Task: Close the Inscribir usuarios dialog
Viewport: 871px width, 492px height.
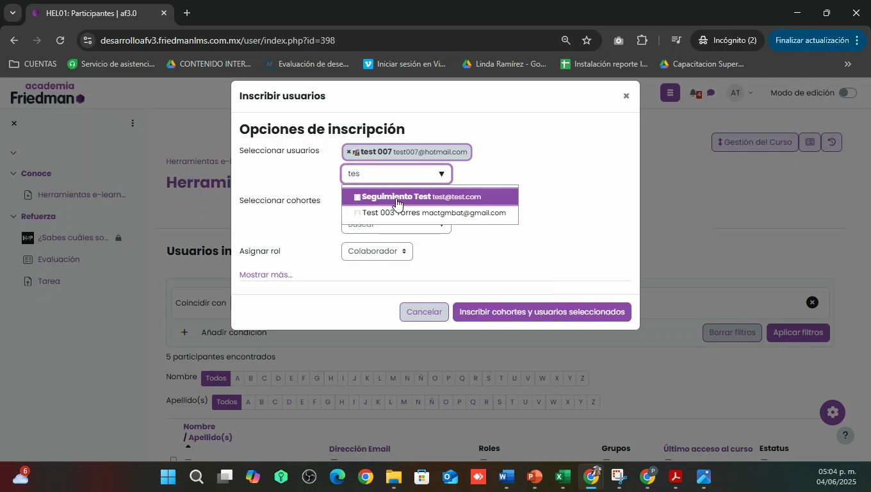Action: point(626,96)
